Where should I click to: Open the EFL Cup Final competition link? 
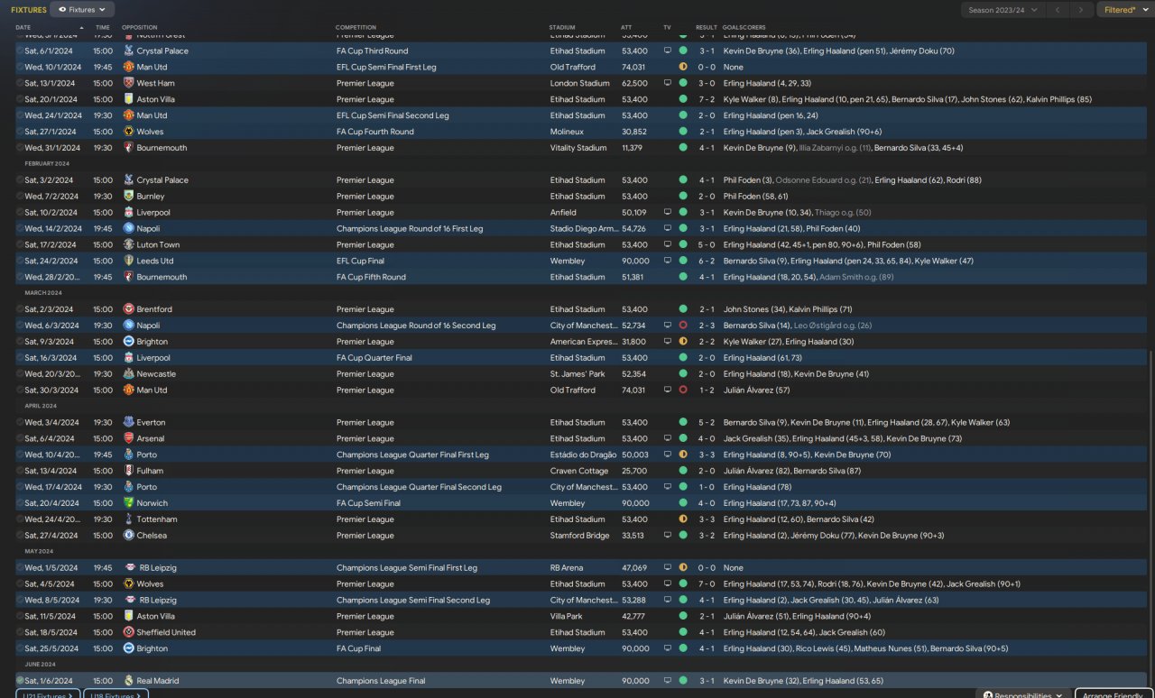point(361,262)
